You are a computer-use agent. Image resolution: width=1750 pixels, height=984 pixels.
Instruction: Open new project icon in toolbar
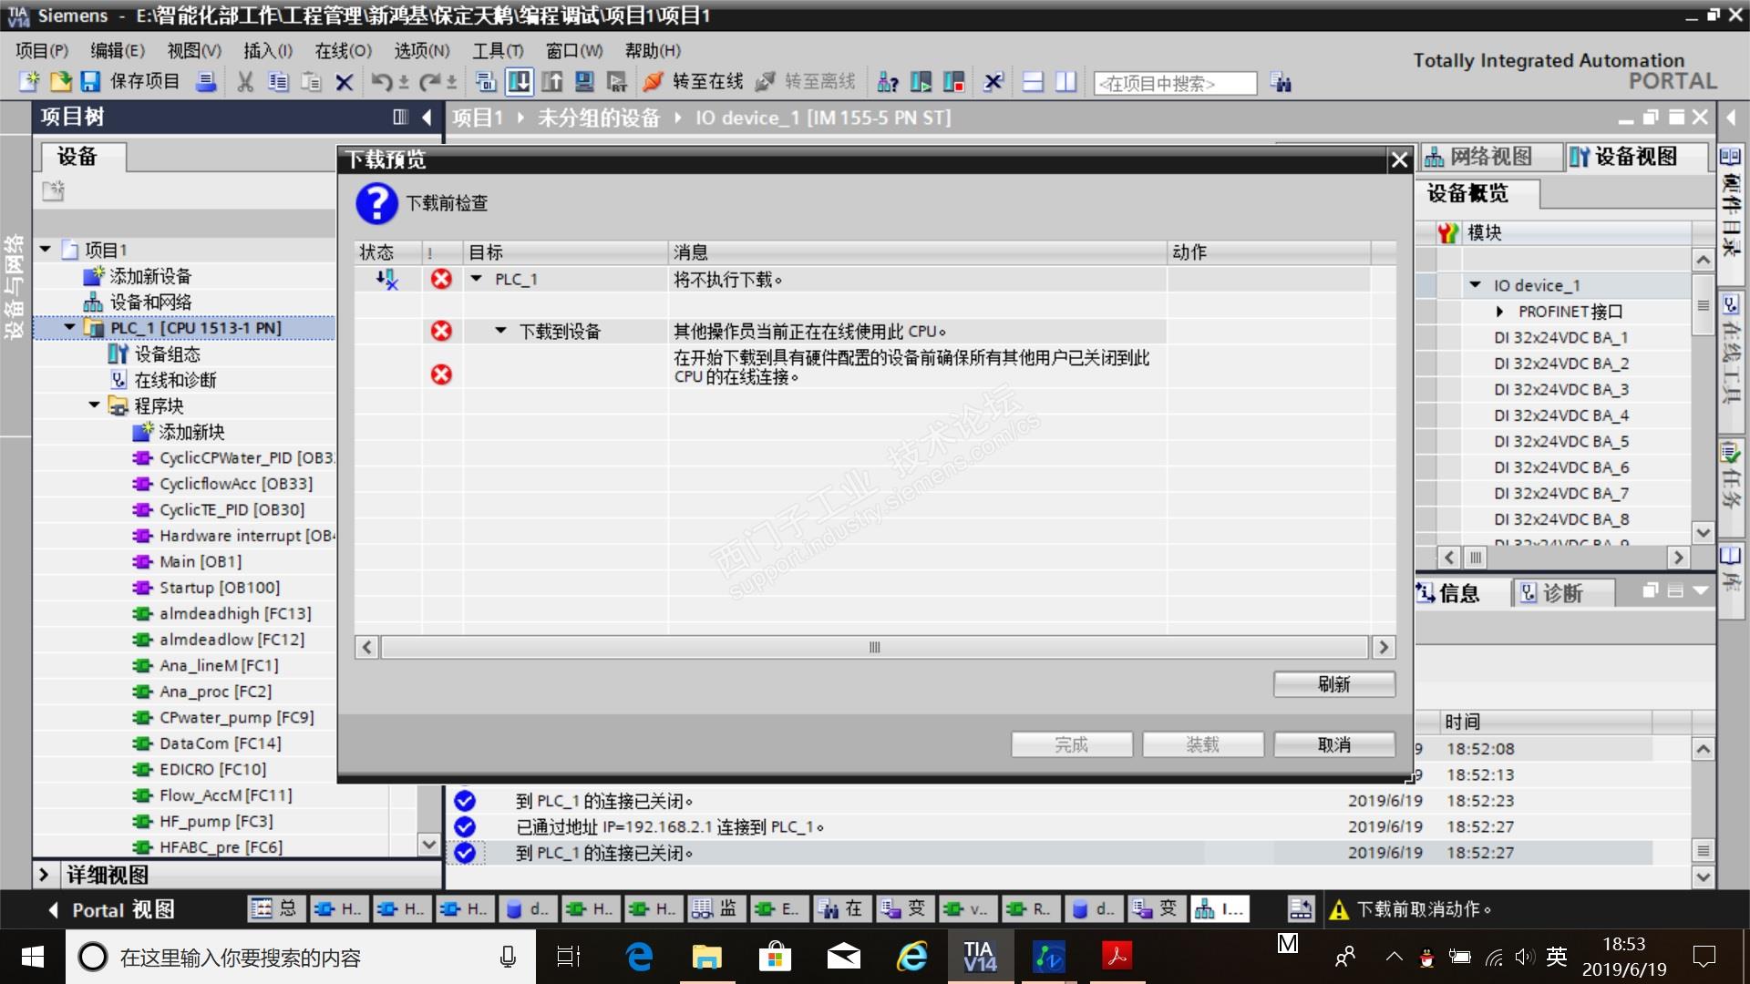[29, 82]
